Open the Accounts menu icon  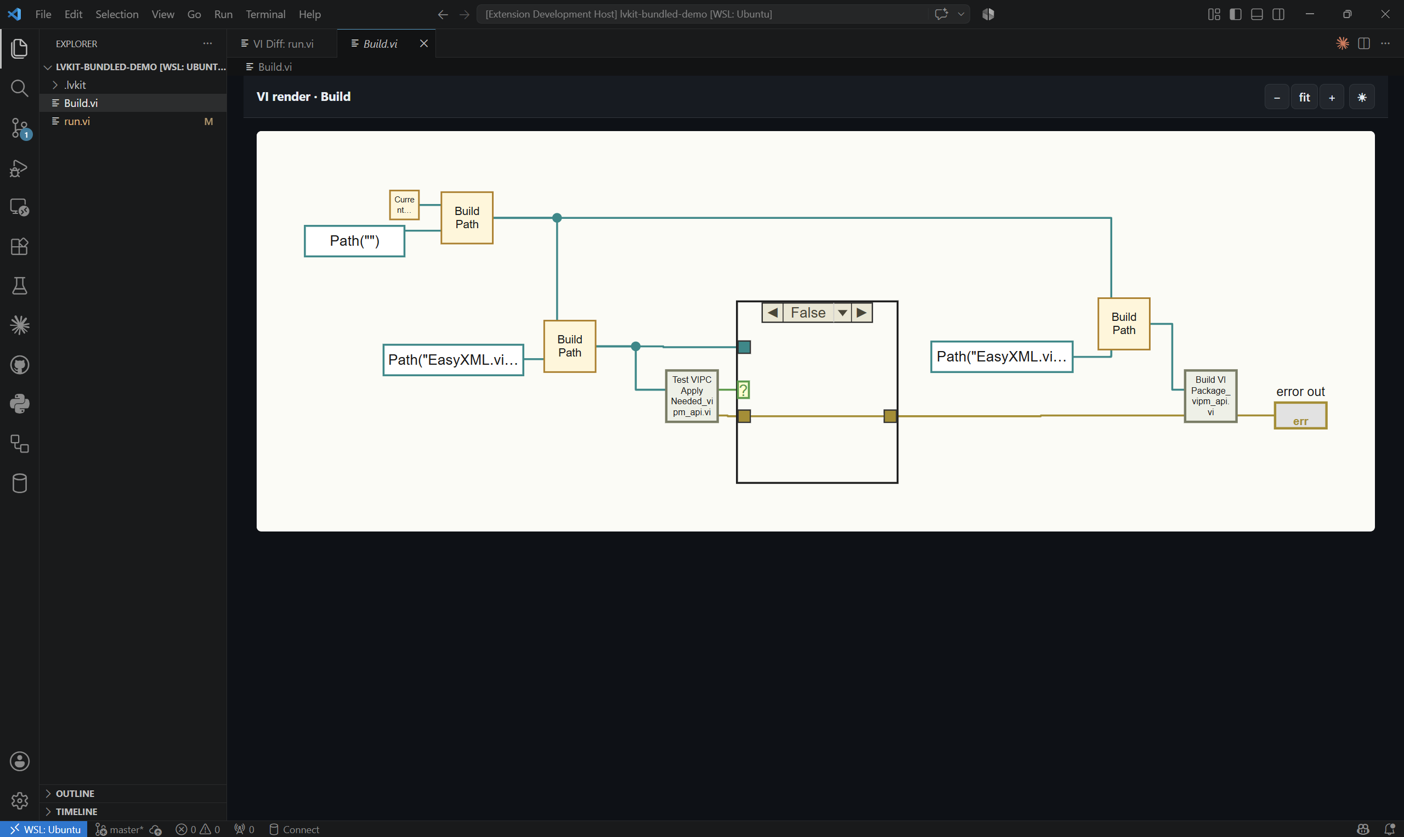coord(19,761)
